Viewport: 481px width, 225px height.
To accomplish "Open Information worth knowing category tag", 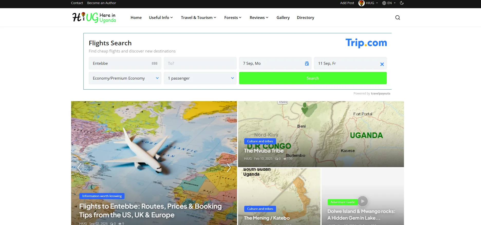I will (x=102, y=196).
